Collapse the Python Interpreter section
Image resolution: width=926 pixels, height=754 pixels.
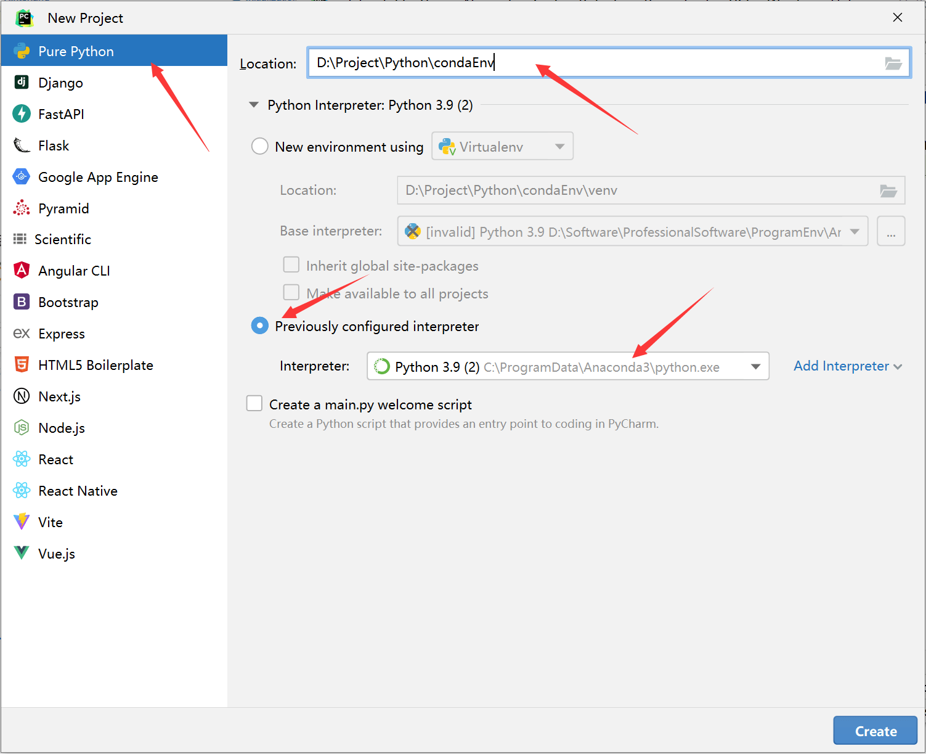(x=254, y=105)
